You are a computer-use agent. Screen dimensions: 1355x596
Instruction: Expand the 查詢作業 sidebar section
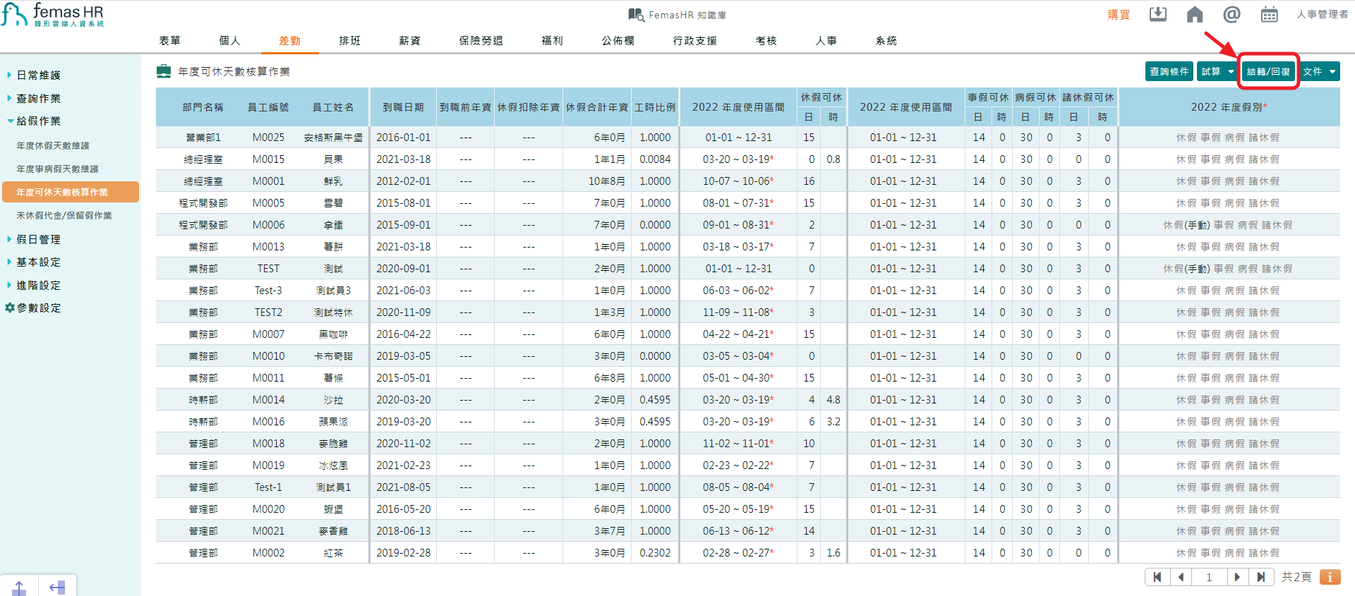38,98
